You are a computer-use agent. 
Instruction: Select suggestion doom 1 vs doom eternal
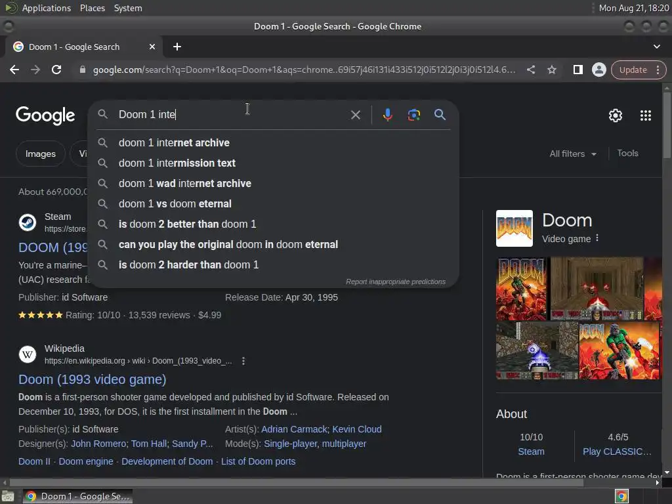point(274,203)
